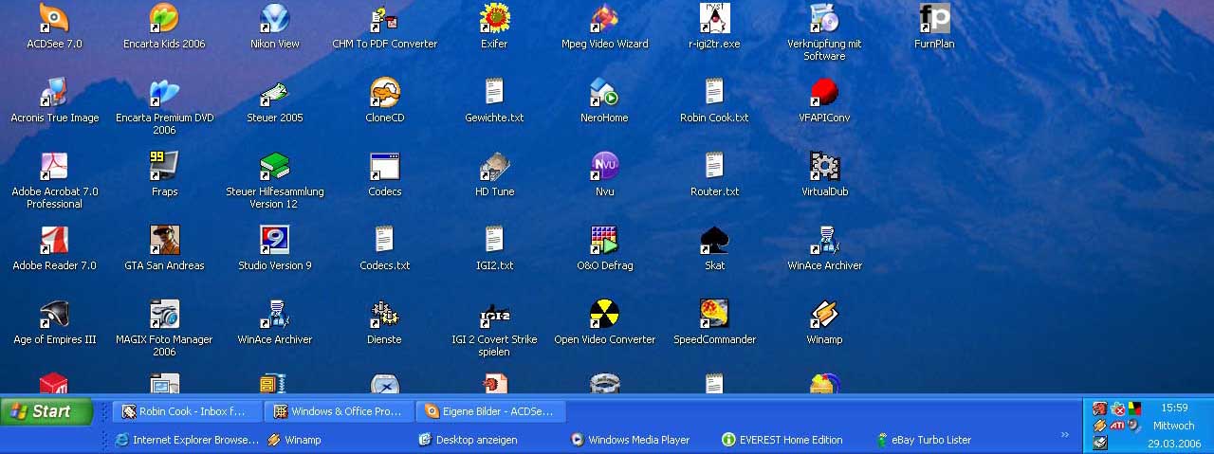Click the red-X network tray icon
Viewport: 1214px width, 454px height.
coord(1117,409)
